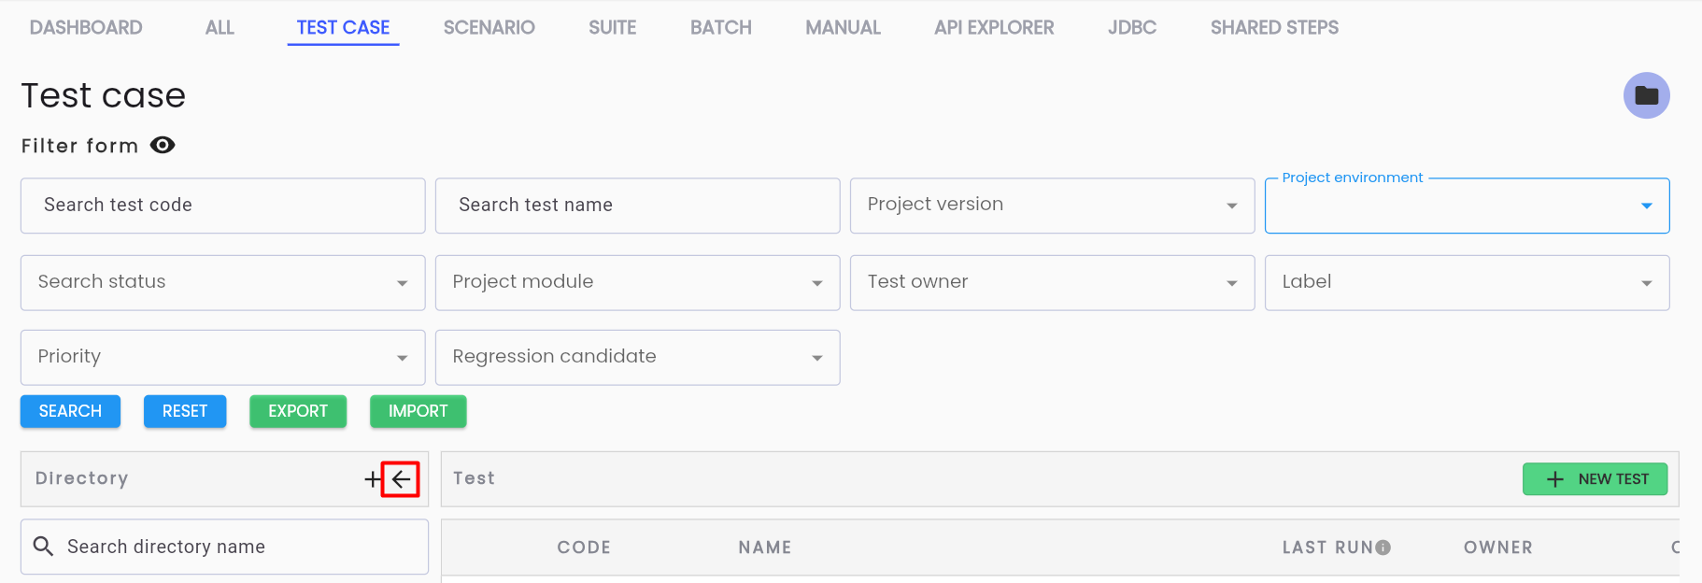Add a new directory with plus icon
The height and width of the screenshot is (583, 1702).
(373, 479)
